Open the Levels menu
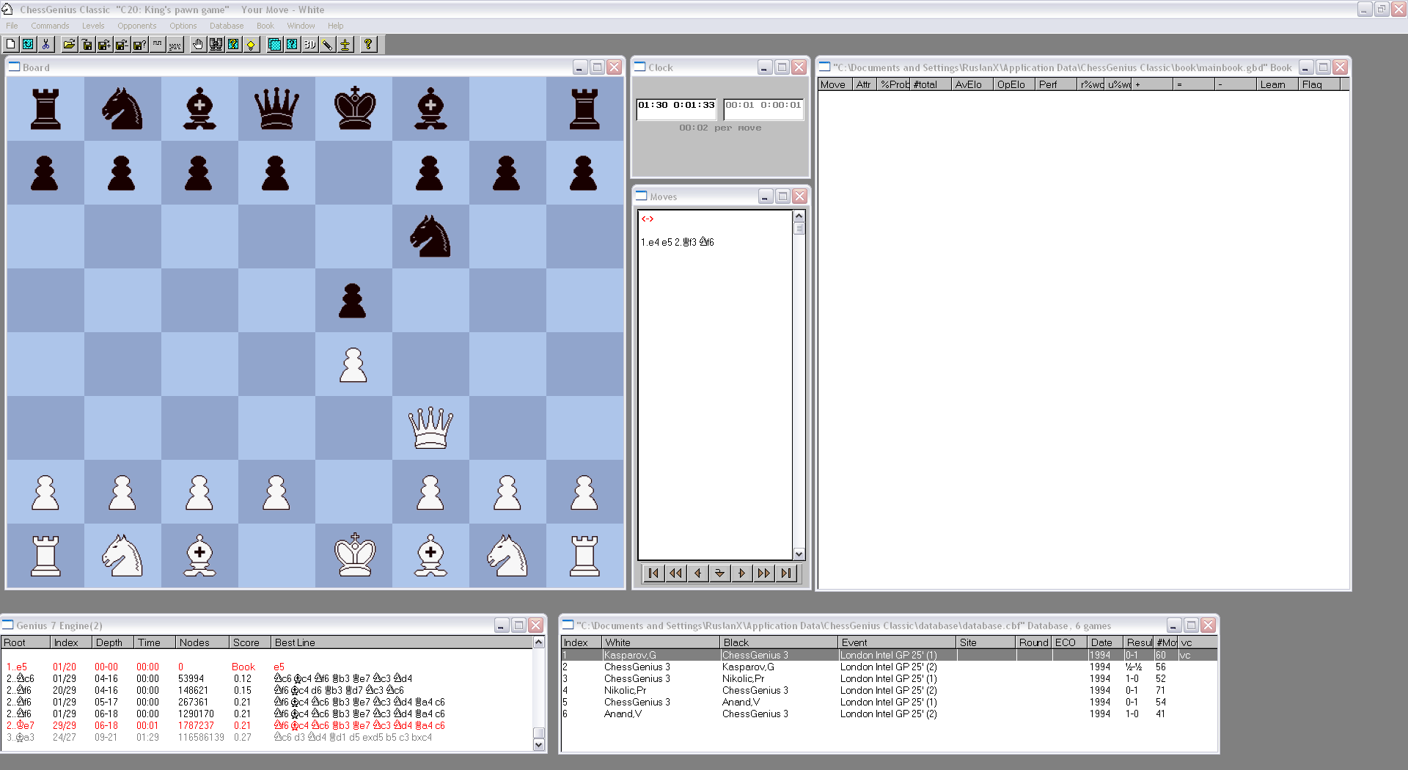The height and width of the screenshot is (770, 1408). coord(93,26)
